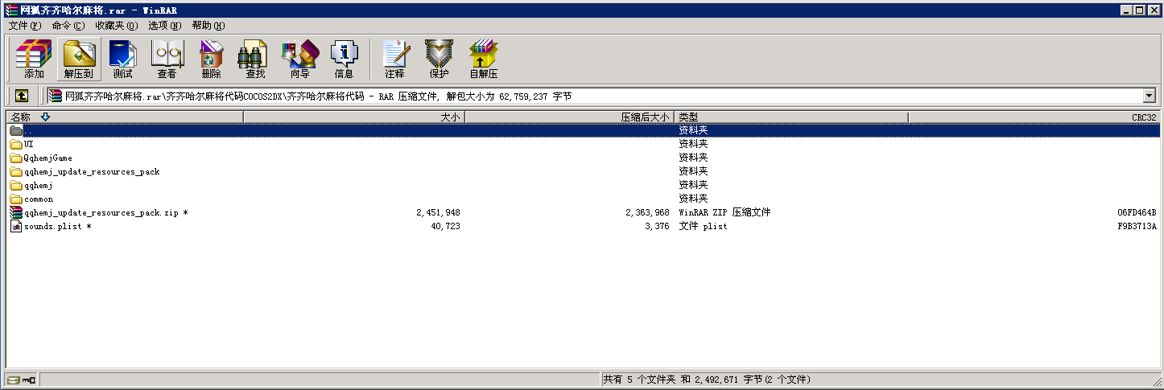Viewport: 1164px width, 390px height.
Task: Open the 选项 (Options) menu
Action: [164, 26]
